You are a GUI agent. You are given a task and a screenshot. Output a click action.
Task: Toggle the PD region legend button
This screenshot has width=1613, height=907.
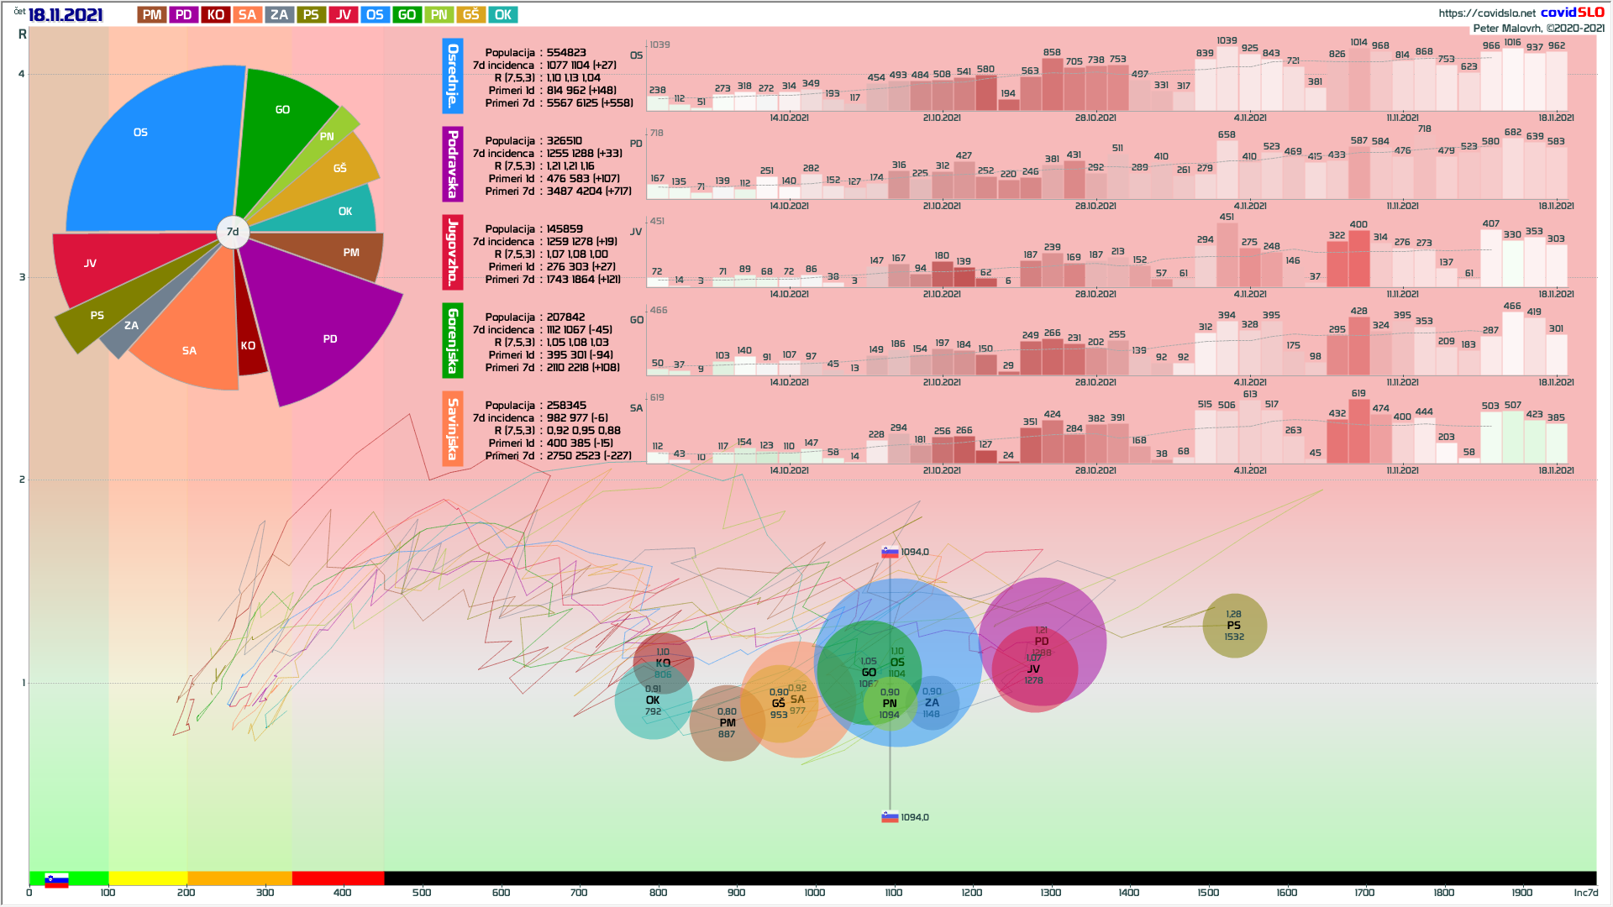(x=184, y=15)
